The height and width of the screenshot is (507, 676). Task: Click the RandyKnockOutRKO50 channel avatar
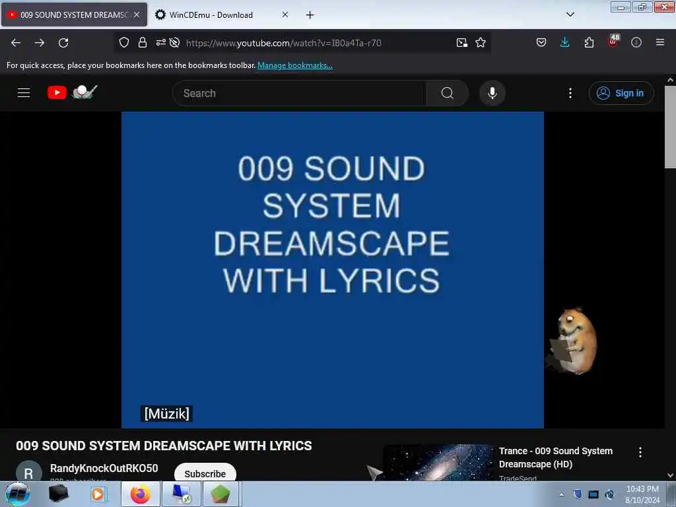point(28,472)
